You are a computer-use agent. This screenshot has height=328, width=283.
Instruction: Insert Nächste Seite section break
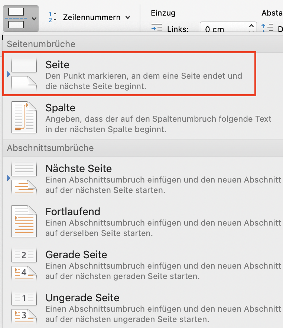click(x=143, y=178)
